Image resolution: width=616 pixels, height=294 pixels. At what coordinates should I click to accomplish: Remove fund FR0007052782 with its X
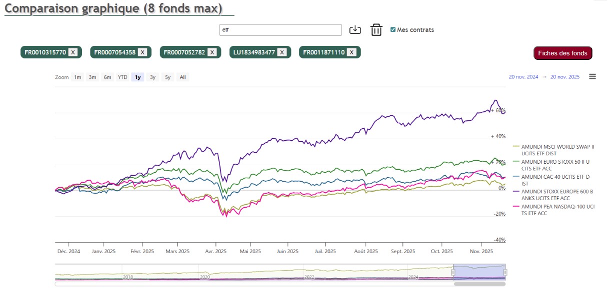tap(212, 52)
